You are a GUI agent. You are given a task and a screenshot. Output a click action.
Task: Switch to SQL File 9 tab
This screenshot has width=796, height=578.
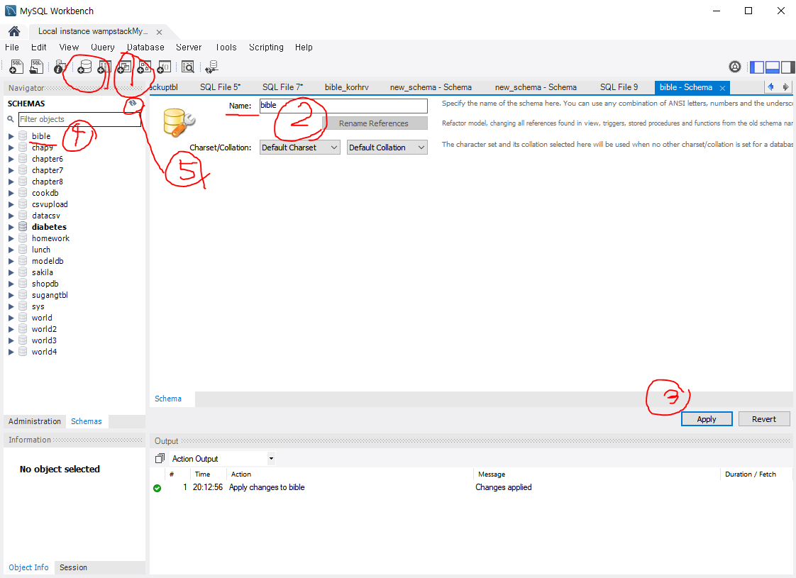pos(619,87)
